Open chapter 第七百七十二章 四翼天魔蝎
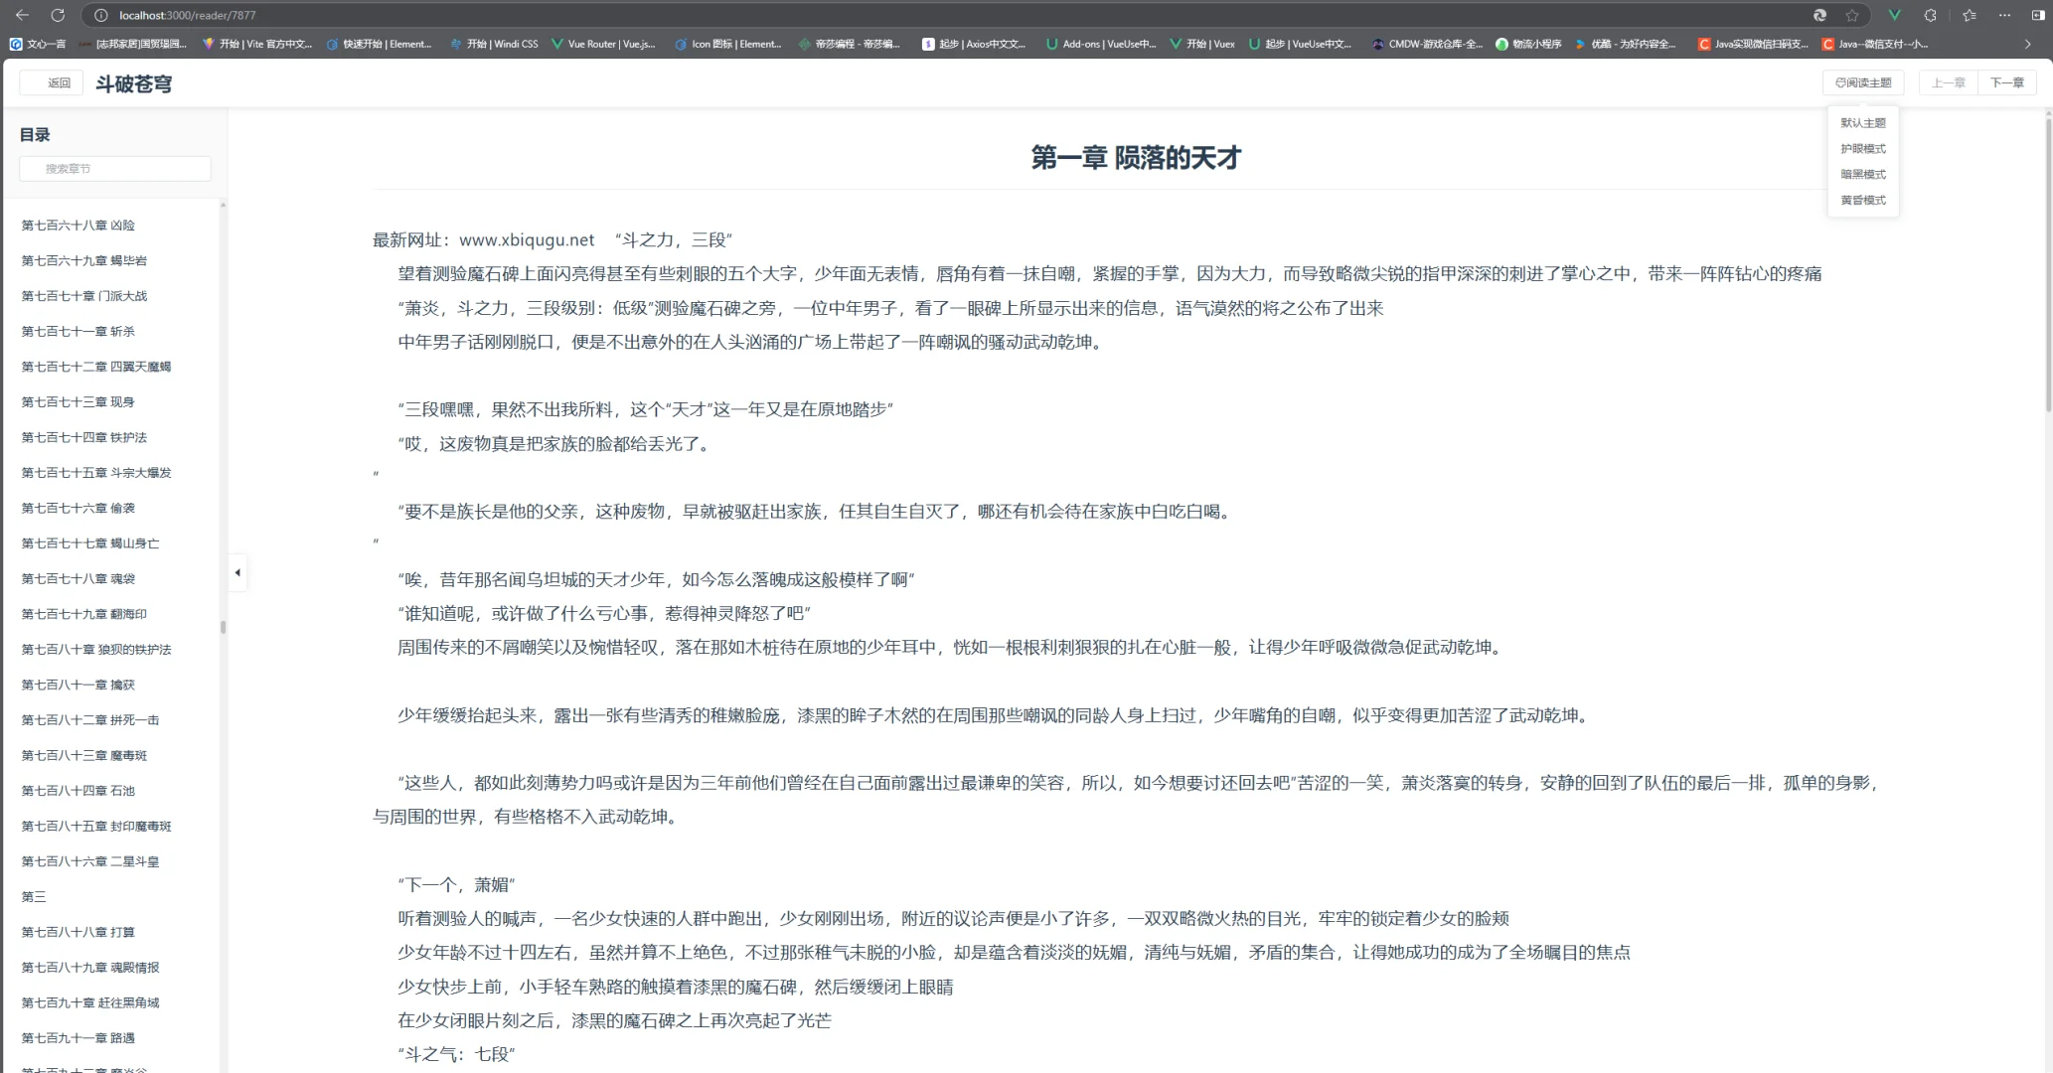This screenshot has width=2053, height=1073. pos(96,367)
